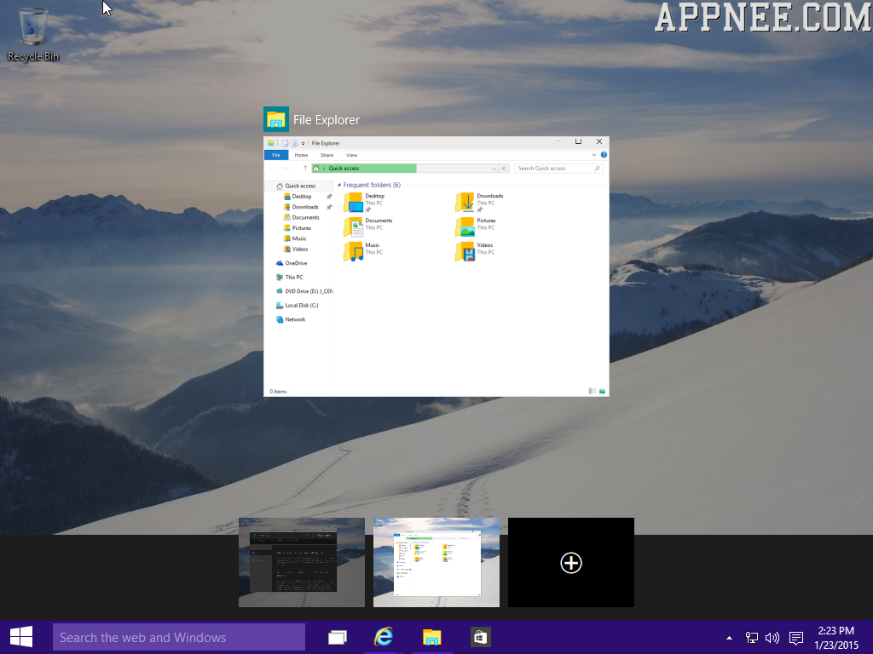Click the network icon in system tray
This screenshot has height=654, width=873.
(x=752, y=638)
